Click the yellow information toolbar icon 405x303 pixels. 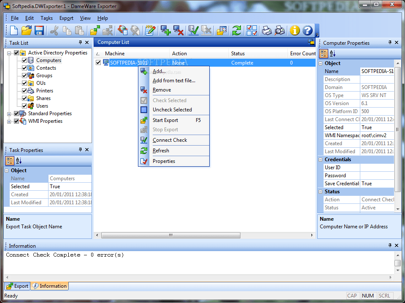pyautogui.click(x=294, y=30)
